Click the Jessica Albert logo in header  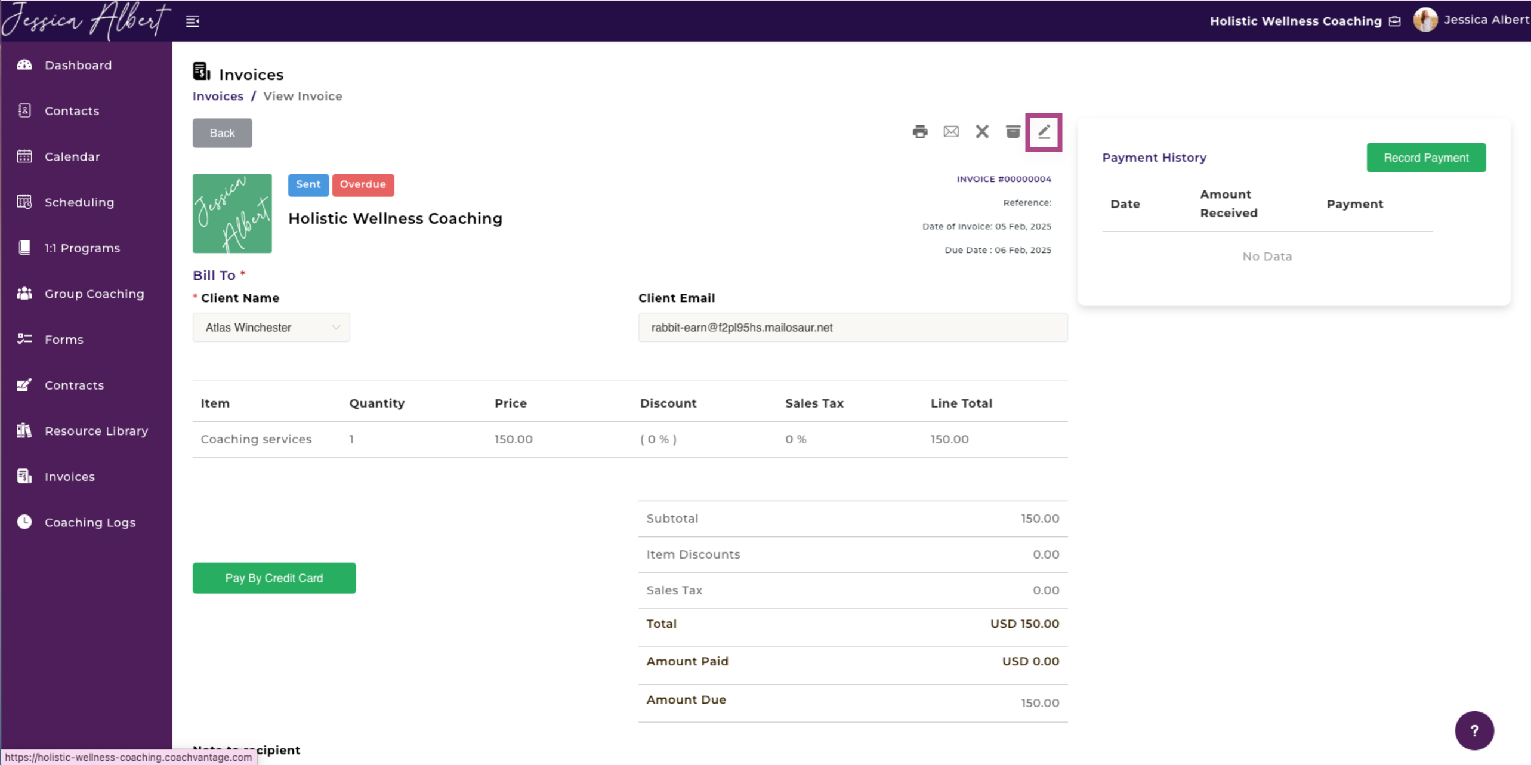tap(87, 21)
